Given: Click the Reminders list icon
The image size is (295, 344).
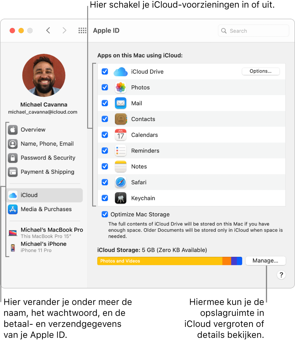Looking at the screenshot, I should pos(121,151).
